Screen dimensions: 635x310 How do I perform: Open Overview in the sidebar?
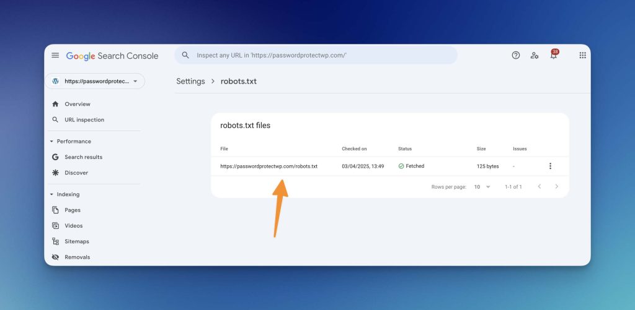[78, 104]
